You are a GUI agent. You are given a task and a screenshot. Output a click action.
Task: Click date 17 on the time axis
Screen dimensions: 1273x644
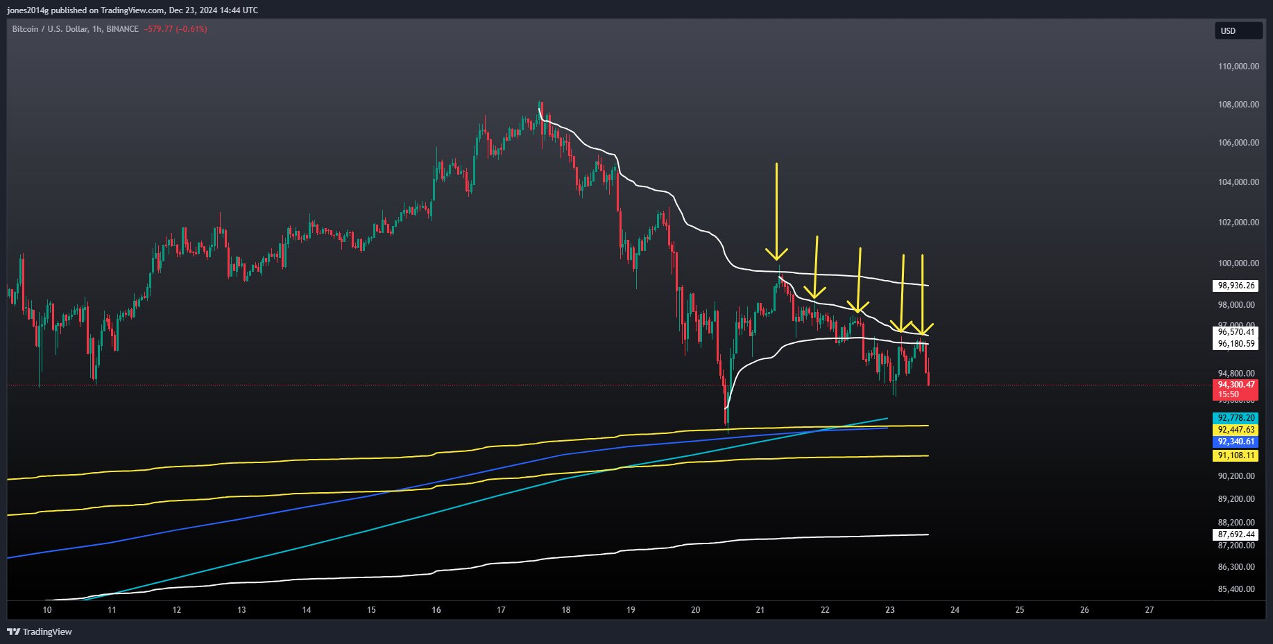(x=501, y=610)
